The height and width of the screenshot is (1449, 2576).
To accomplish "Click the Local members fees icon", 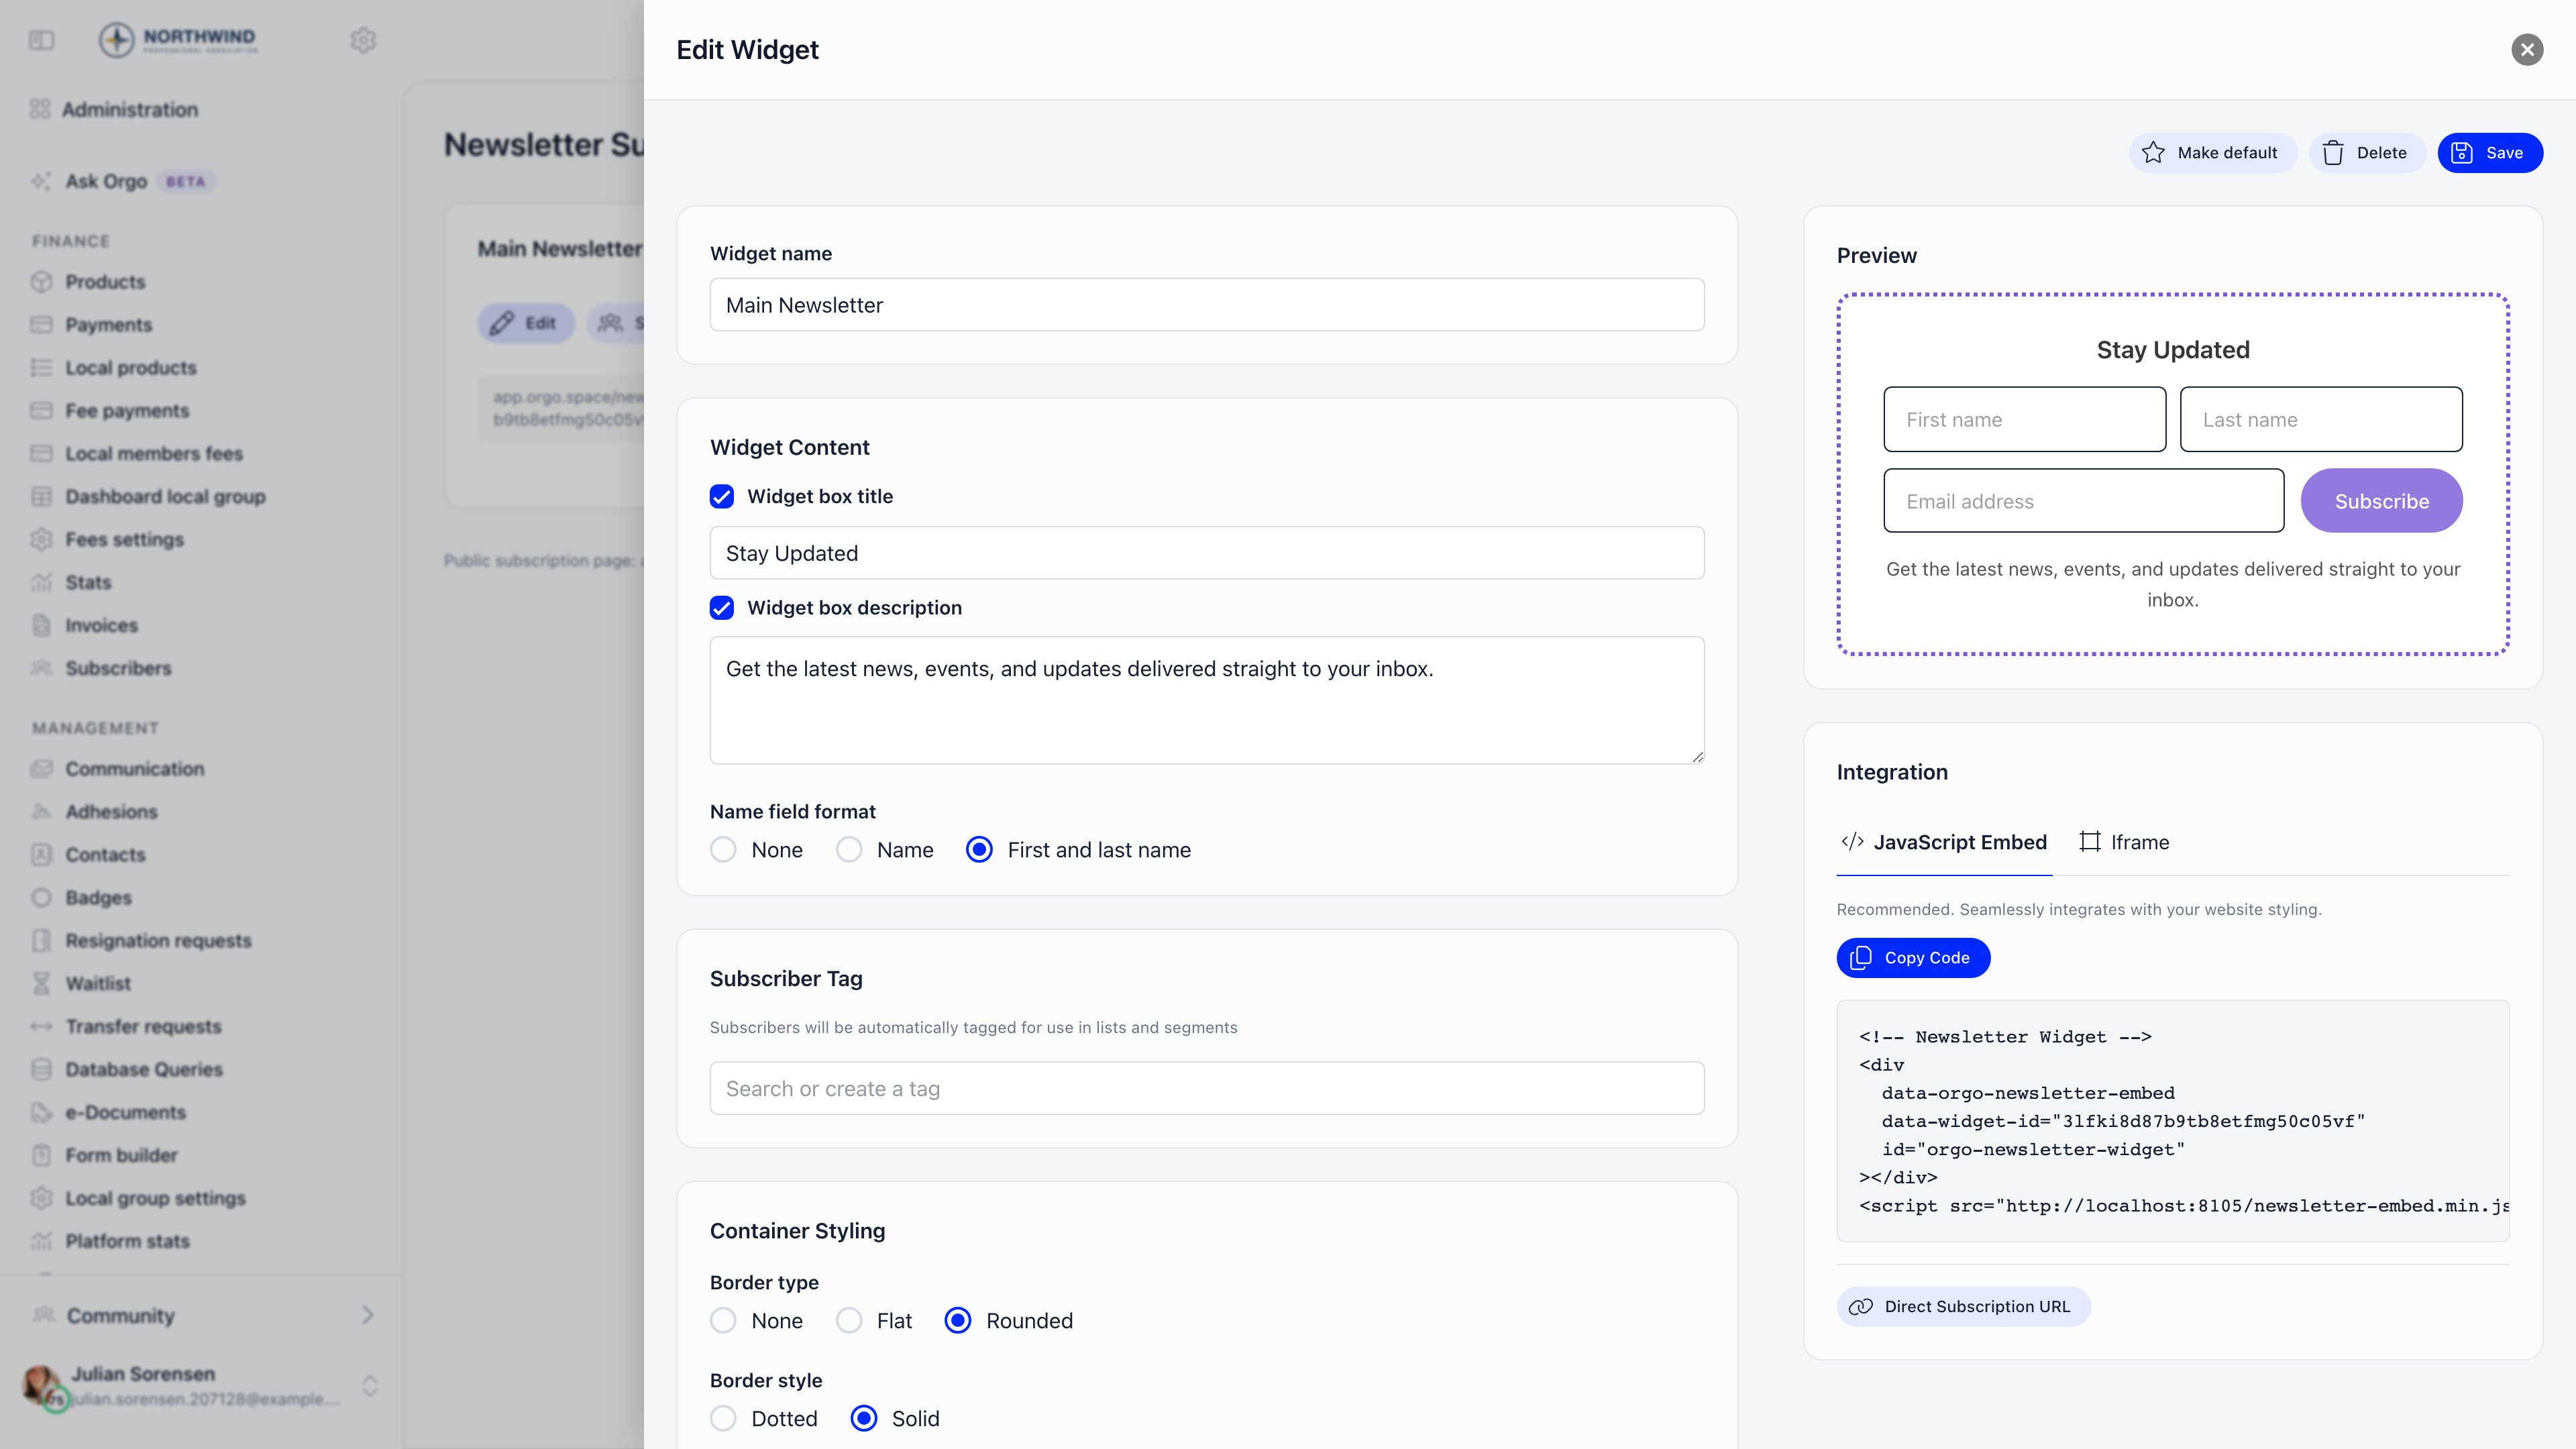I will tap(41, 454).
